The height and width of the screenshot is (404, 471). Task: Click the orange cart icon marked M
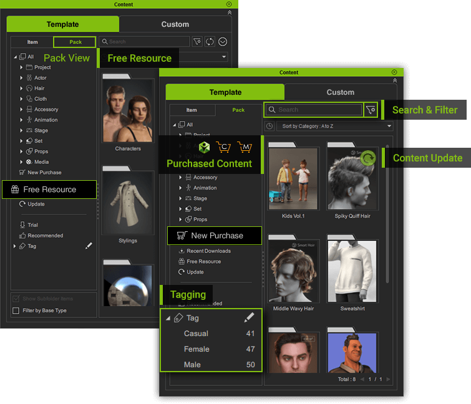click(244, 148)
